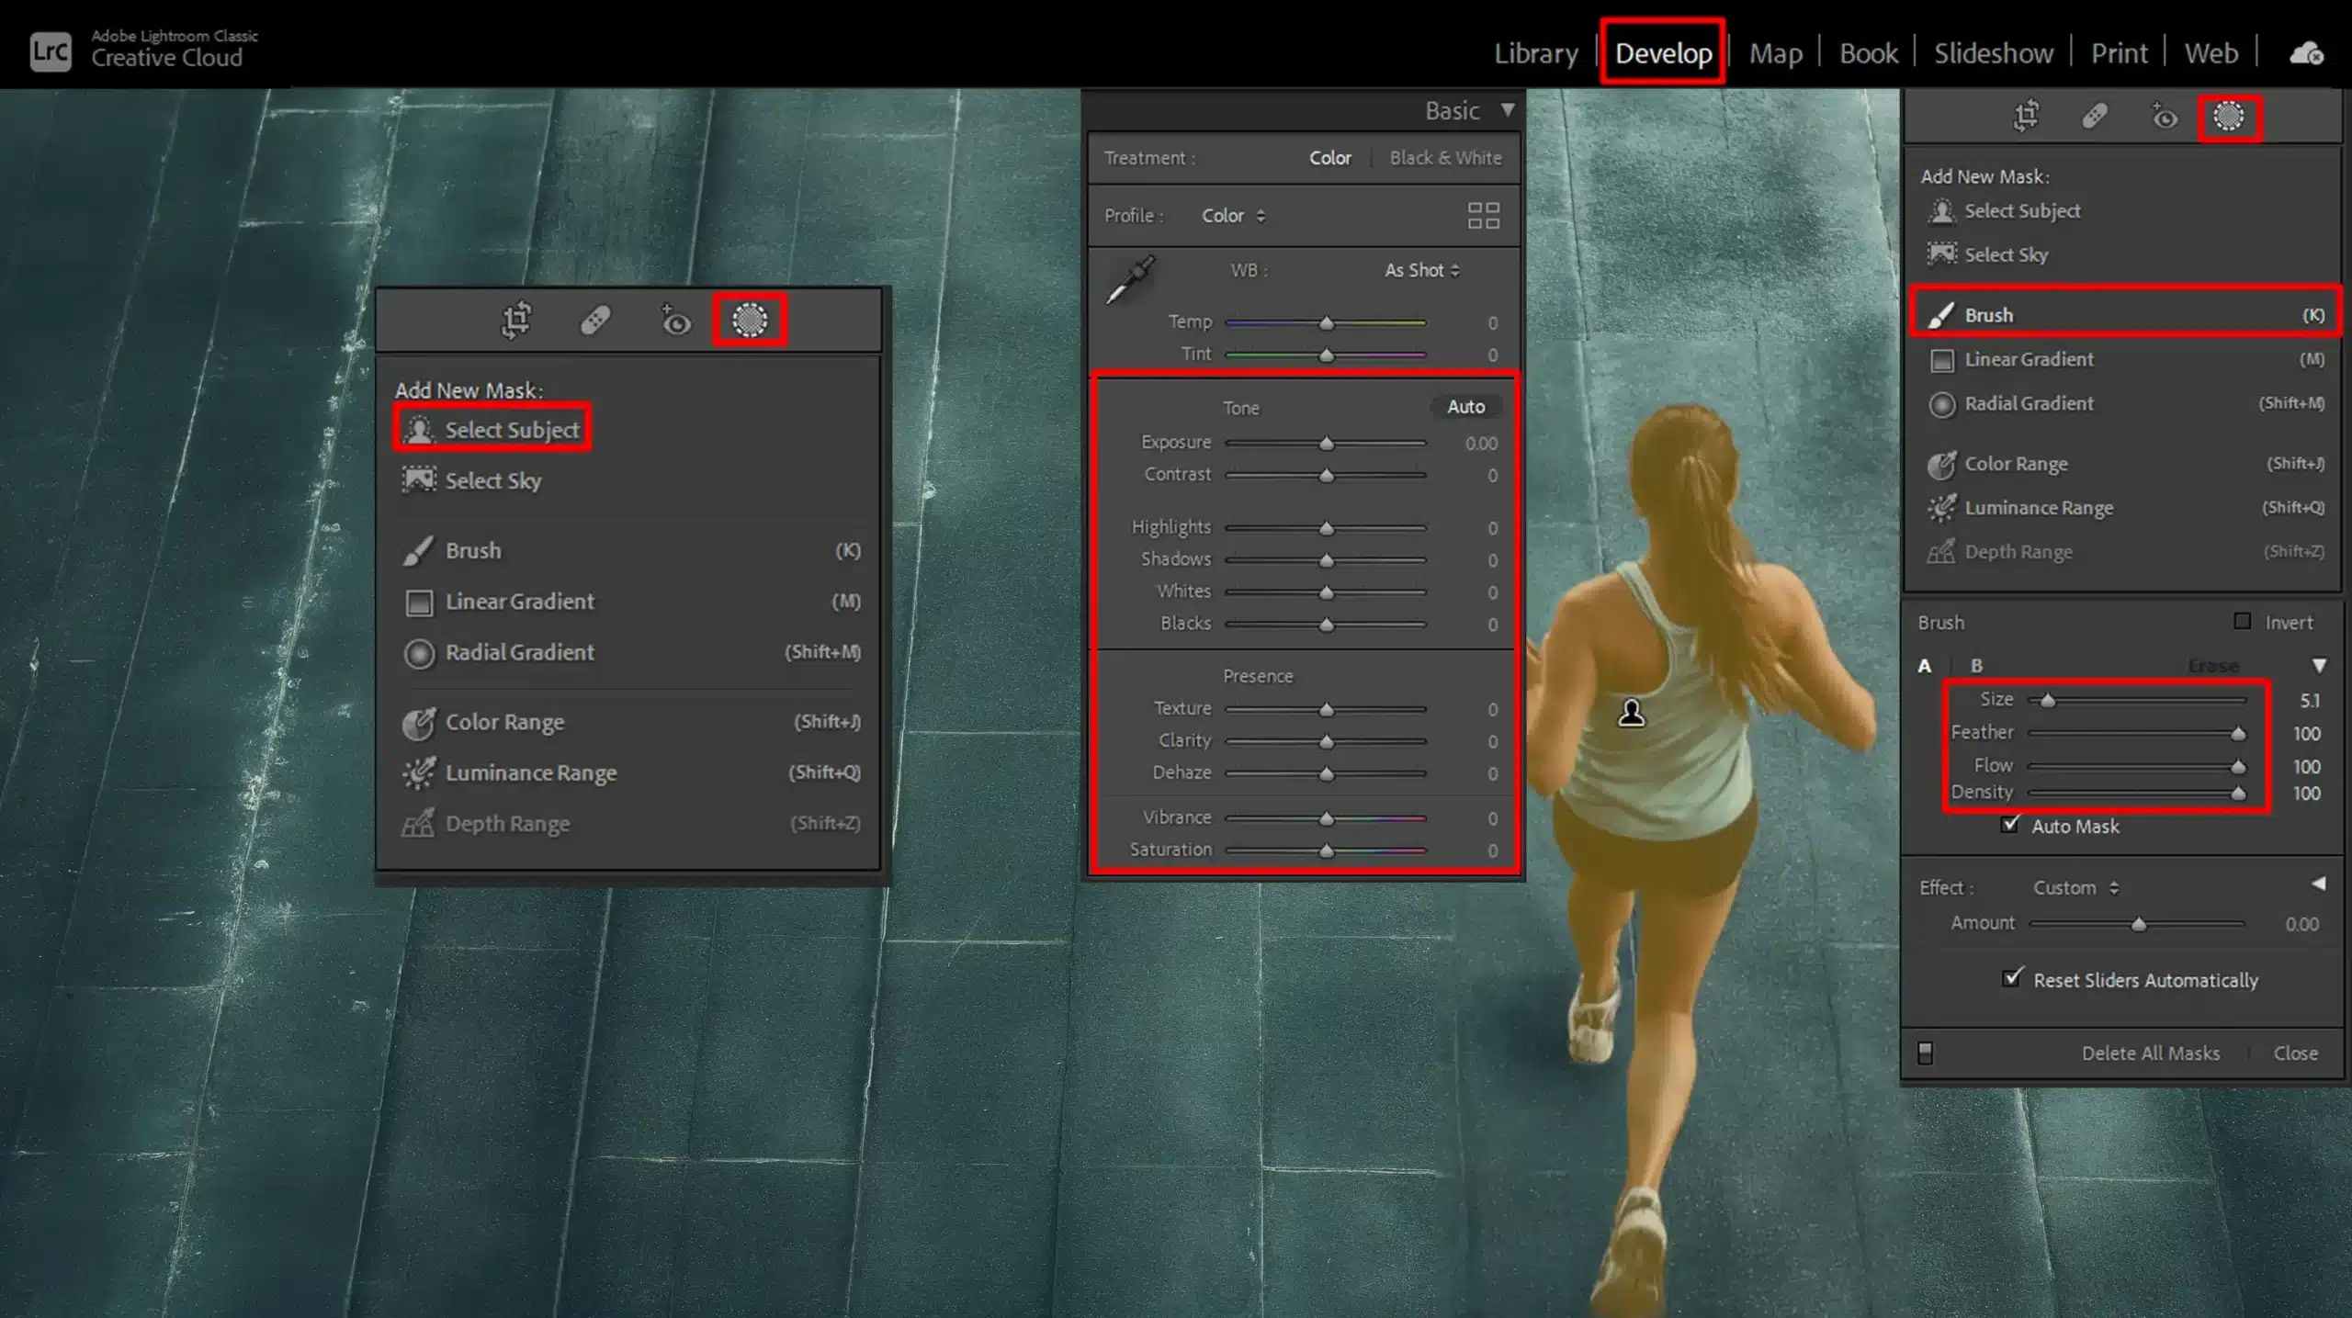
Task: Click the Auto tone button
Action: pos(1466,407)
